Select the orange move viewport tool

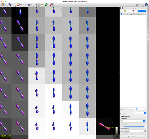pyautogui.click(x=42, y=5)
